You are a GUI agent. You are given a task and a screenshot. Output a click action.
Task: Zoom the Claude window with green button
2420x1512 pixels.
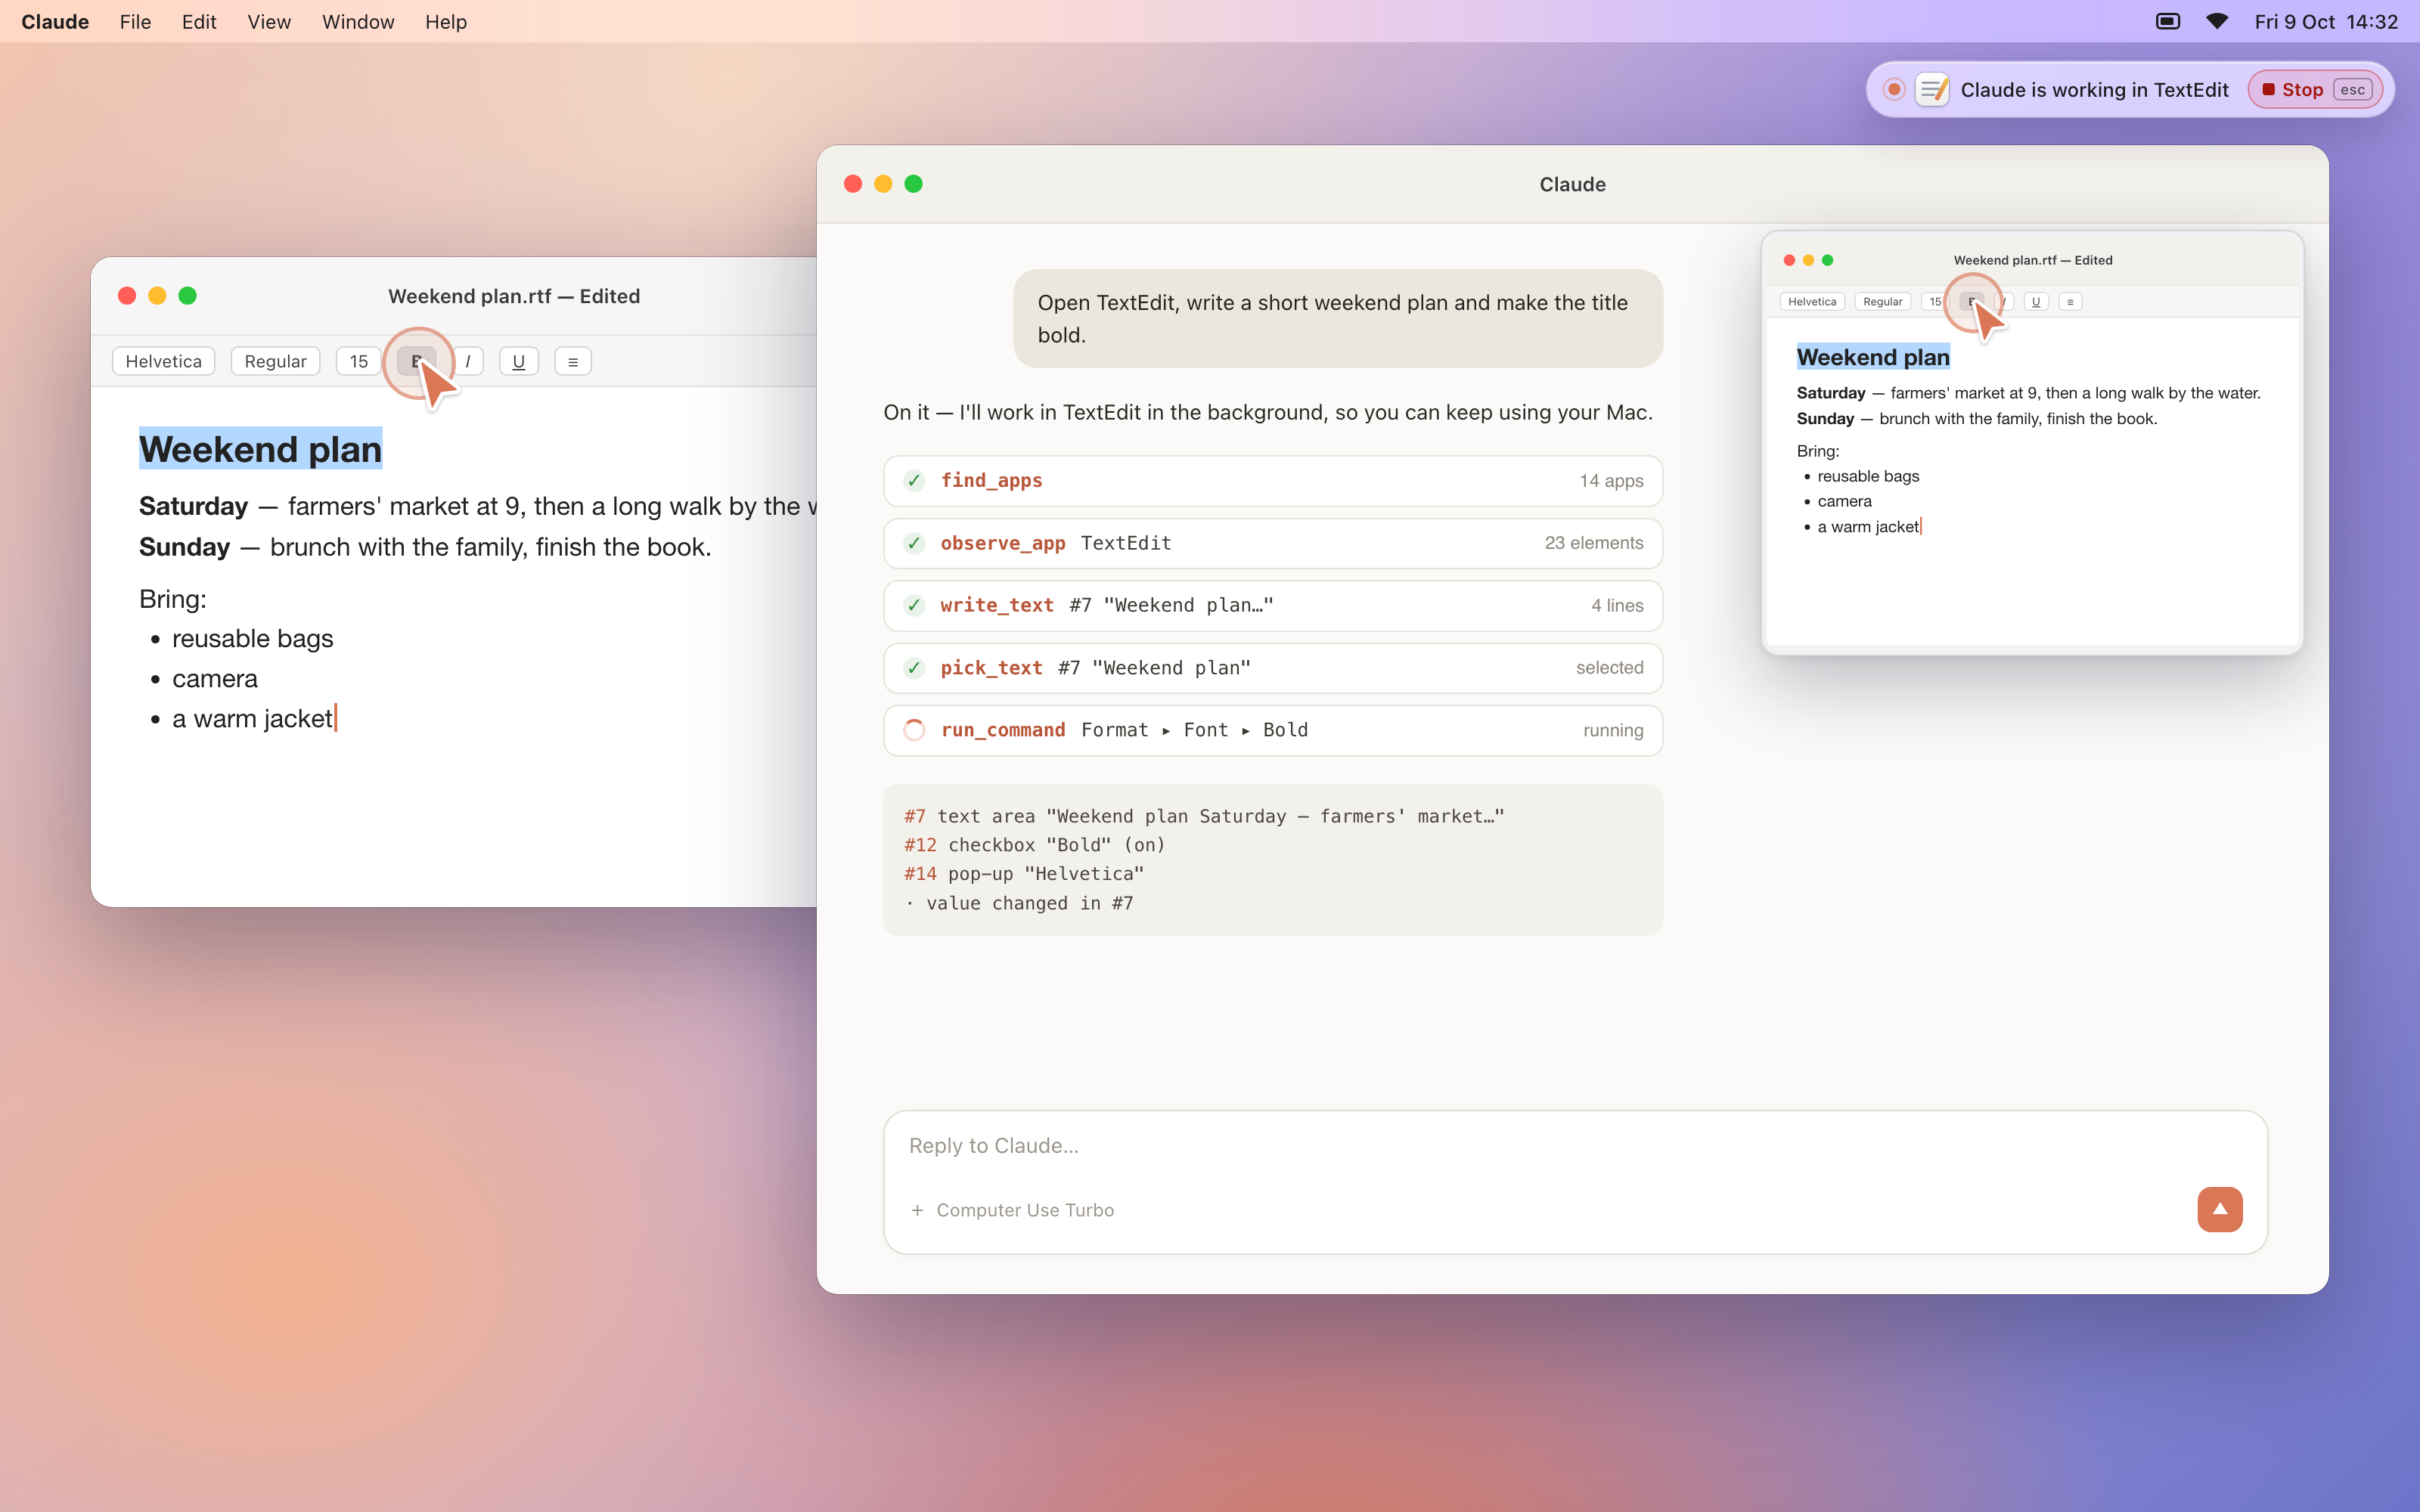pyautogui.click(x=913, y=184)
